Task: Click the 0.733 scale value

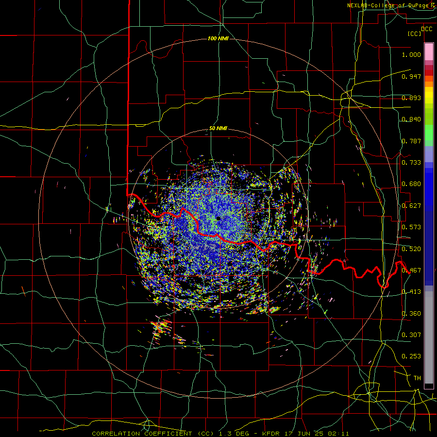Action: click(x=411, y=163)
